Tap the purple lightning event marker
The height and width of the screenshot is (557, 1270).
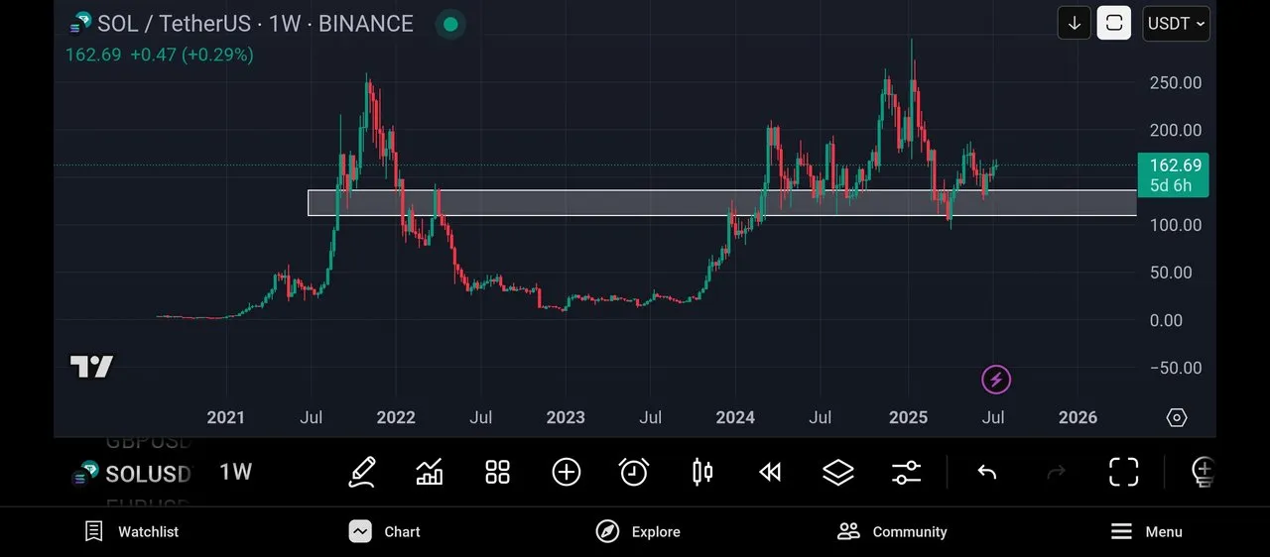click(x=996, y=379)
